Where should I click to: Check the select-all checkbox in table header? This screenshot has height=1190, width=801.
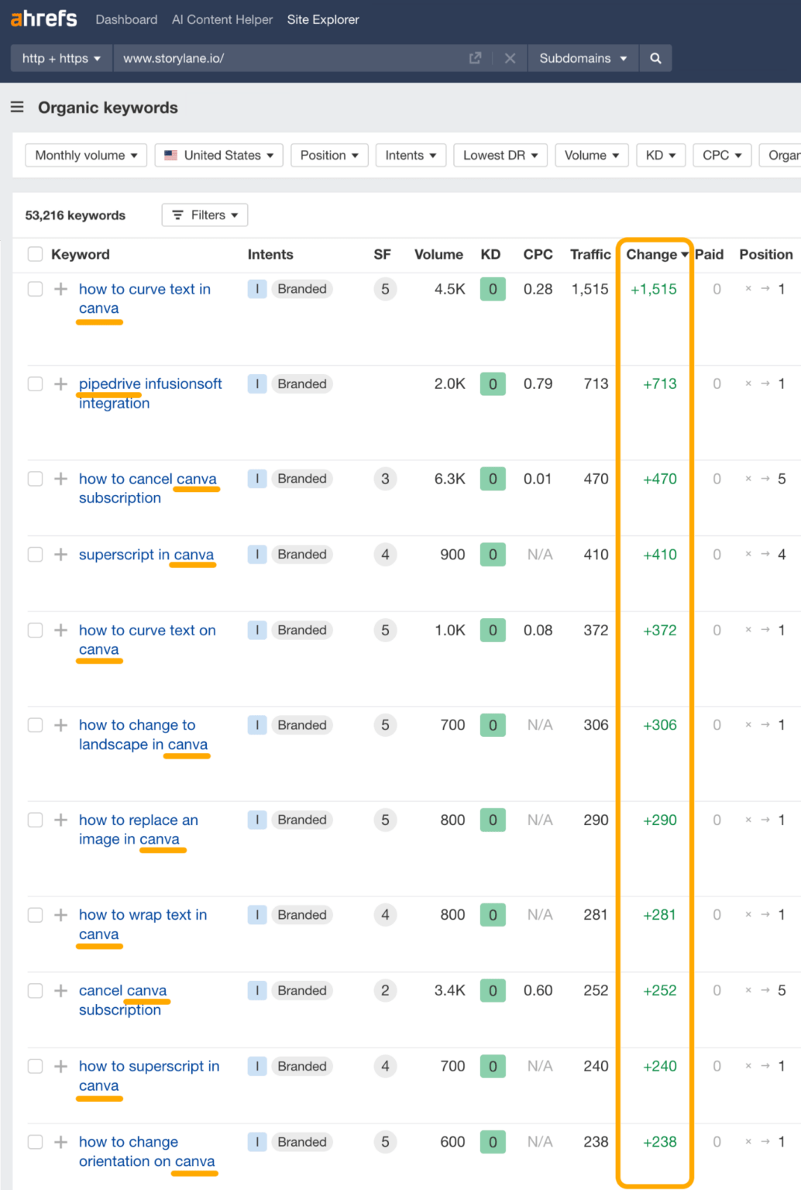click(35, 253)
